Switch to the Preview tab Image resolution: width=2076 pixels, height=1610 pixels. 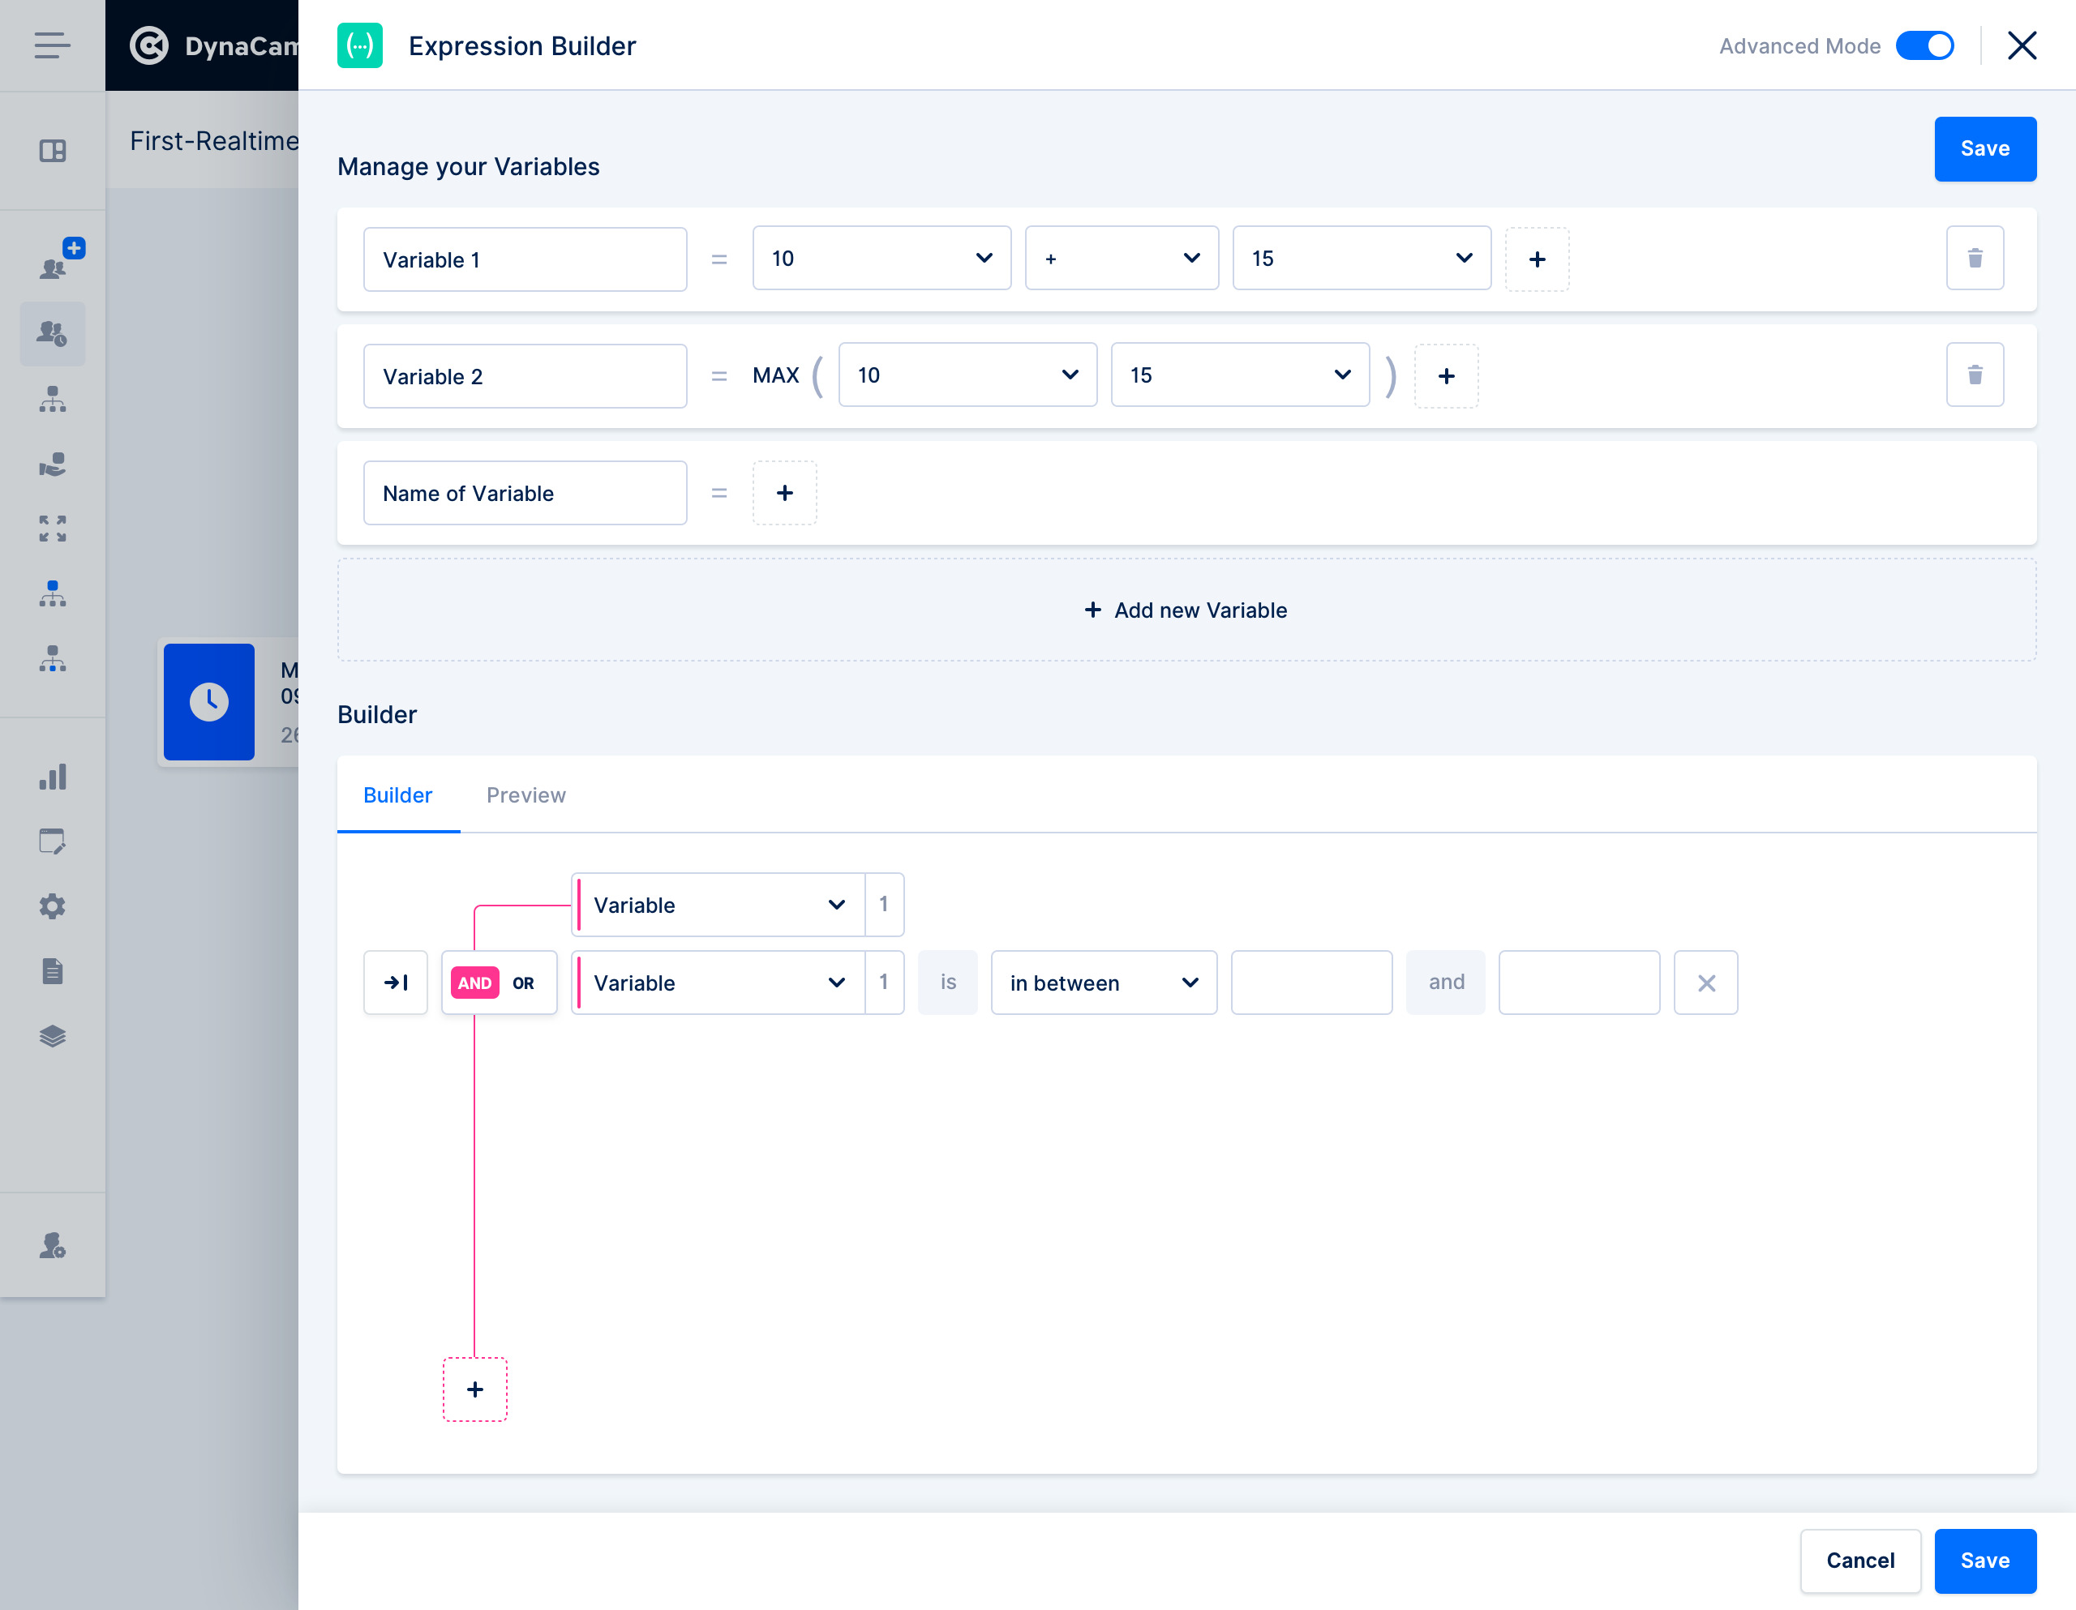click(525, 795)
